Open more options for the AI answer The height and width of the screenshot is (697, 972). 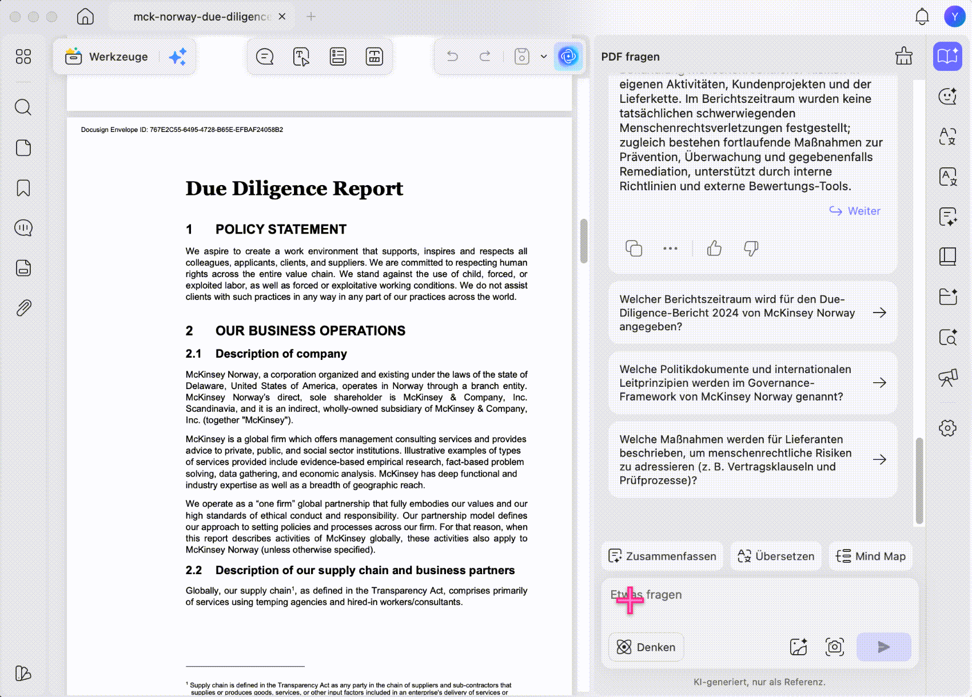pos(670,249)
